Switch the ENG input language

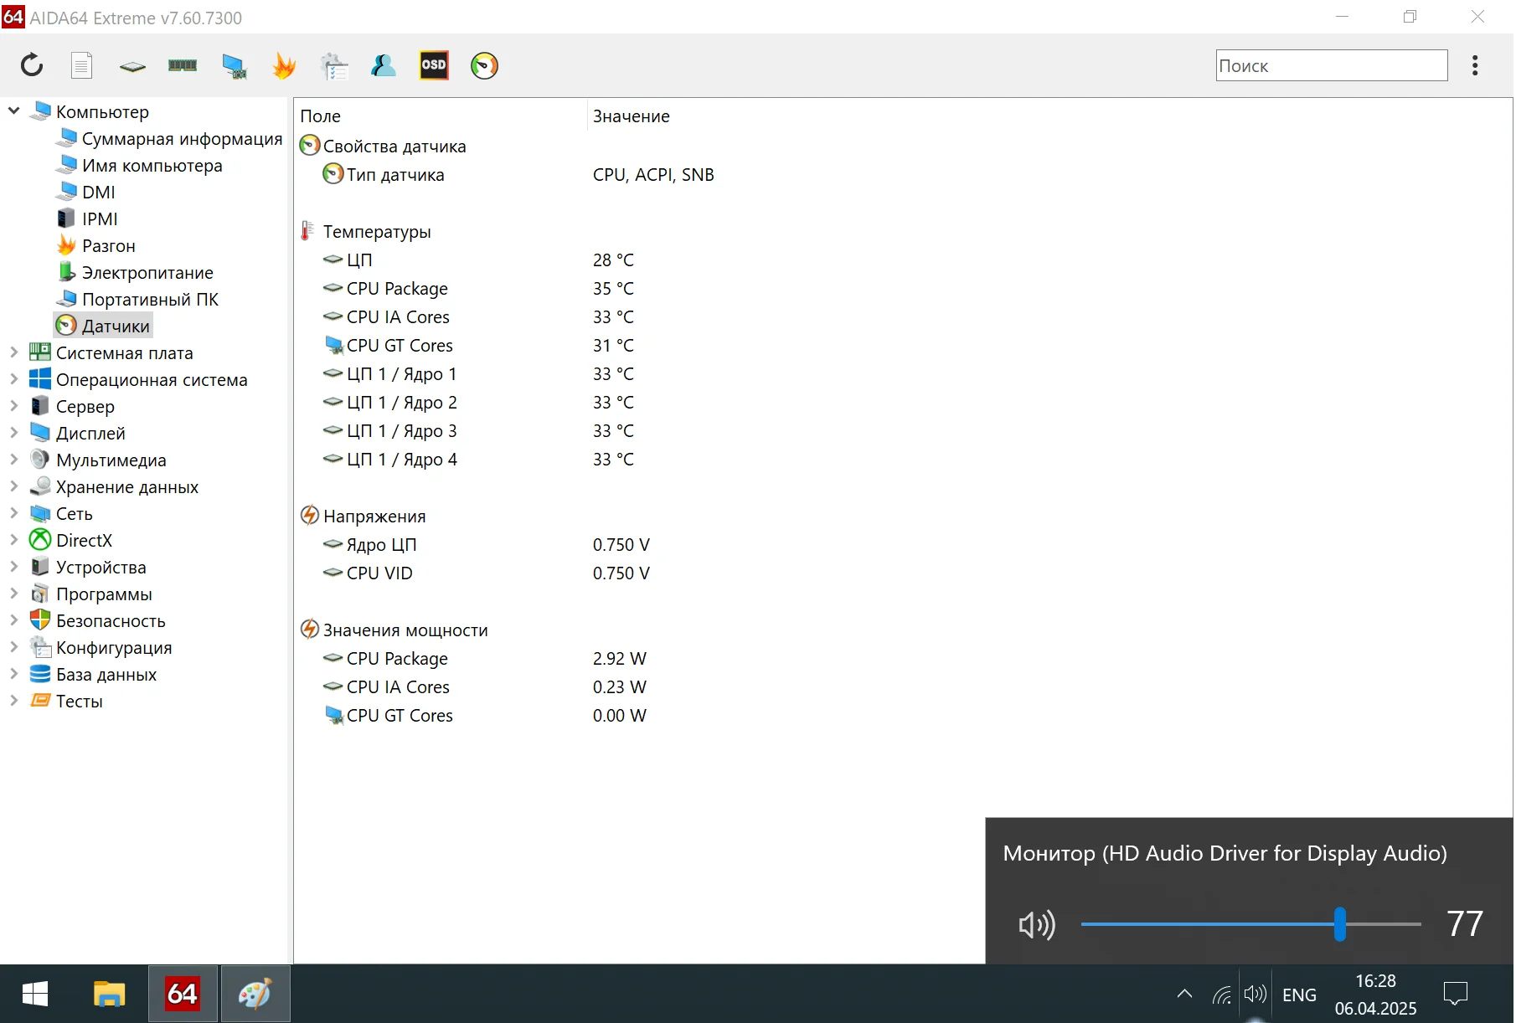pos(1299,995)
